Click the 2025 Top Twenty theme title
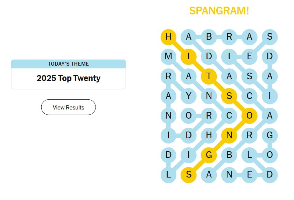The height and width of the screenshot is (200, 294). pyautogui.click(x=68, y=78)
